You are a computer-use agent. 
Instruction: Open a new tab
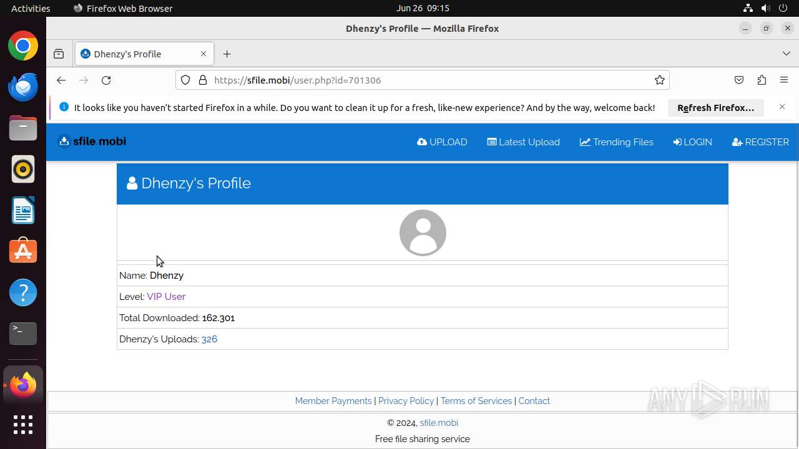pyautogui.click(x=227, y=54)
